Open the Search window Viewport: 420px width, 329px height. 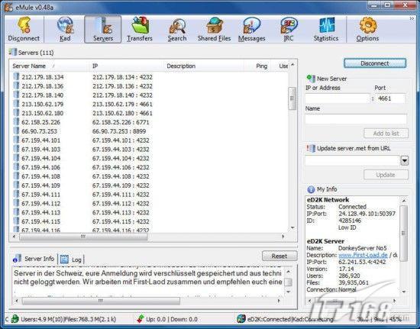(x=177, y=29)
